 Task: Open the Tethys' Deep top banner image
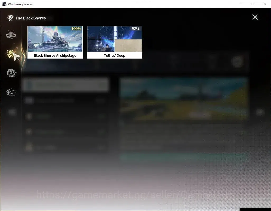coord(115,33)
